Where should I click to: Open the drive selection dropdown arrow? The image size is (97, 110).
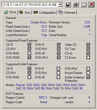(60, 4)
